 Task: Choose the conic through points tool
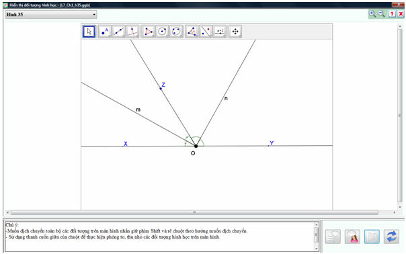176,32
